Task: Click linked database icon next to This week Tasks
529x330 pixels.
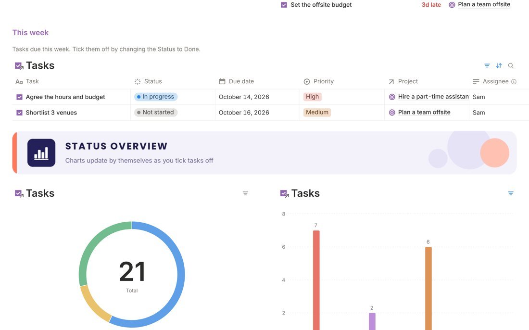Action: [x=19, y=66]
